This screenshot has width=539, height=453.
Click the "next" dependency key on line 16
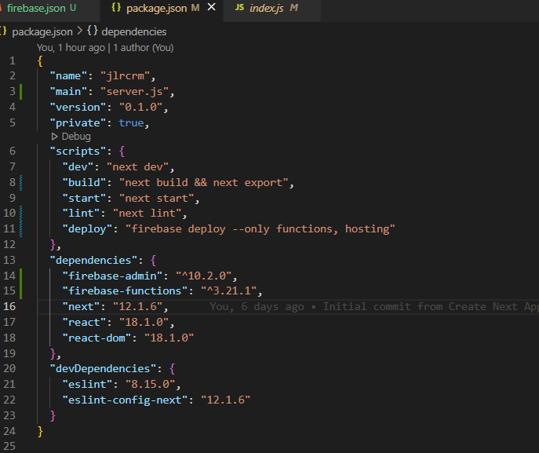(81, 307)
